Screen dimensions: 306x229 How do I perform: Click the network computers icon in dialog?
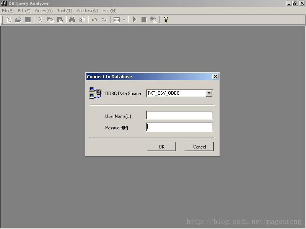(x=95, y=93)
